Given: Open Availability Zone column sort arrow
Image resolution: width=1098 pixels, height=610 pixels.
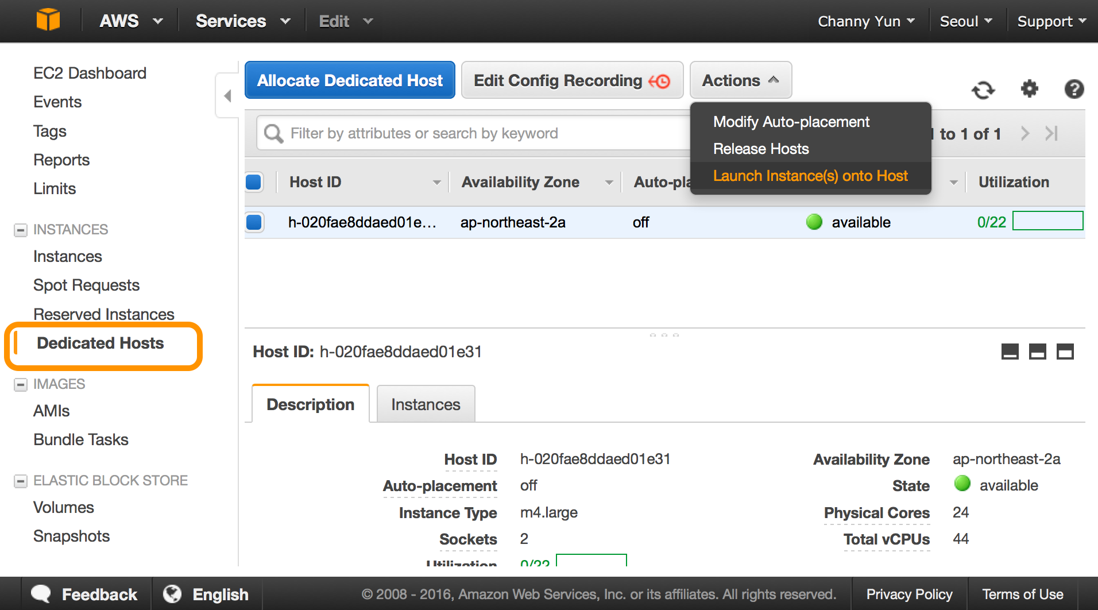Looking at the screenshot, I should [x=609, y=183].
